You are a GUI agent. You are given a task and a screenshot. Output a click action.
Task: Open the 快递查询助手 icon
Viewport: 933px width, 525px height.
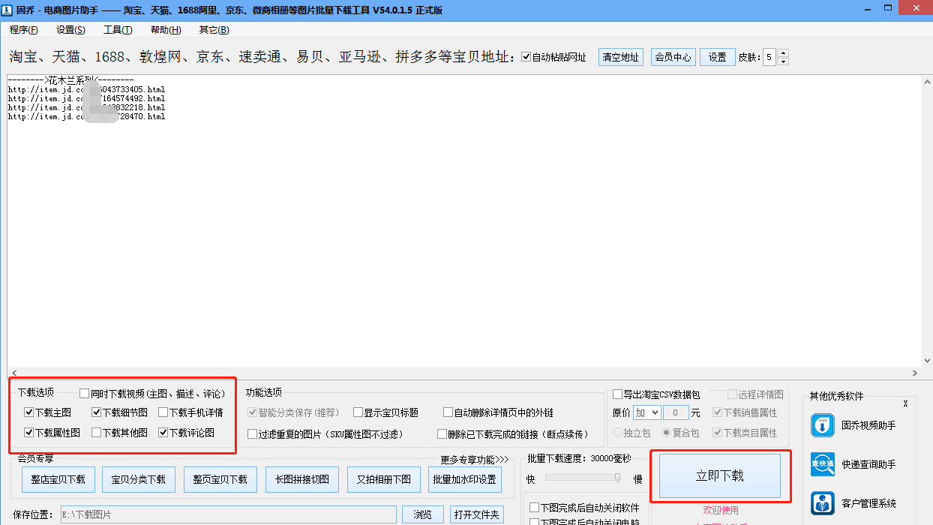823,464
